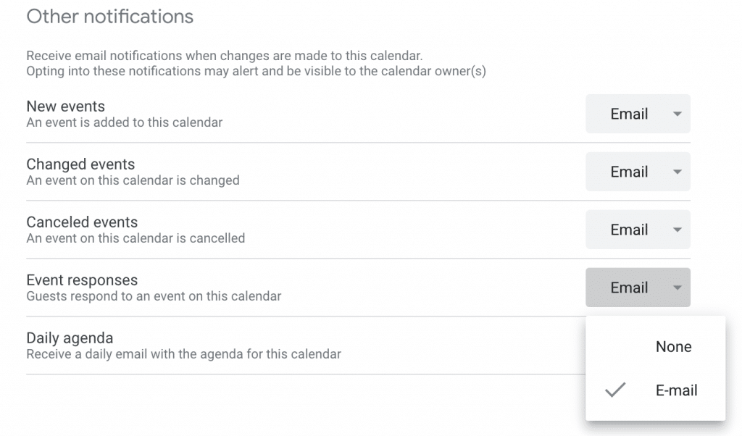Image resolution: width=742 pixels, height=436 pixels.
Task: Click the Canceled events label
Action: tap(82, 222)
